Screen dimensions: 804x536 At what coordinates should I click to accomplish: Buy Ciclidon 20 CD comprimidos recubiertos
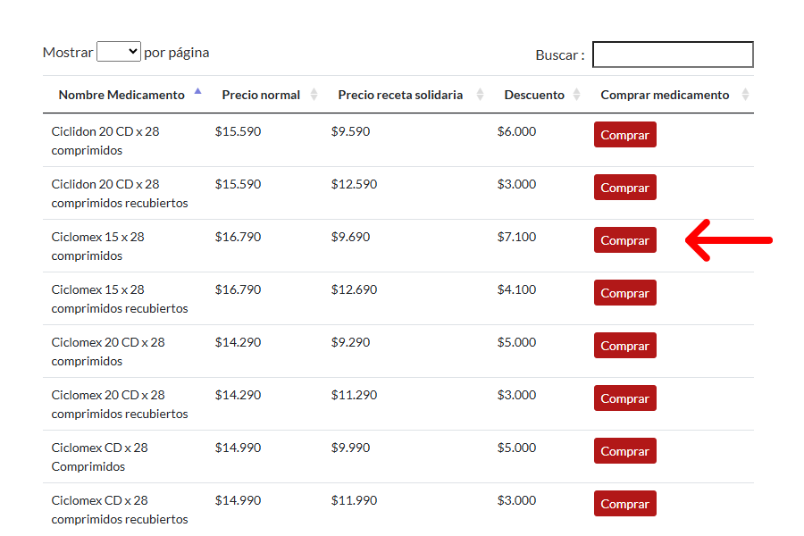tap(625, 188)
